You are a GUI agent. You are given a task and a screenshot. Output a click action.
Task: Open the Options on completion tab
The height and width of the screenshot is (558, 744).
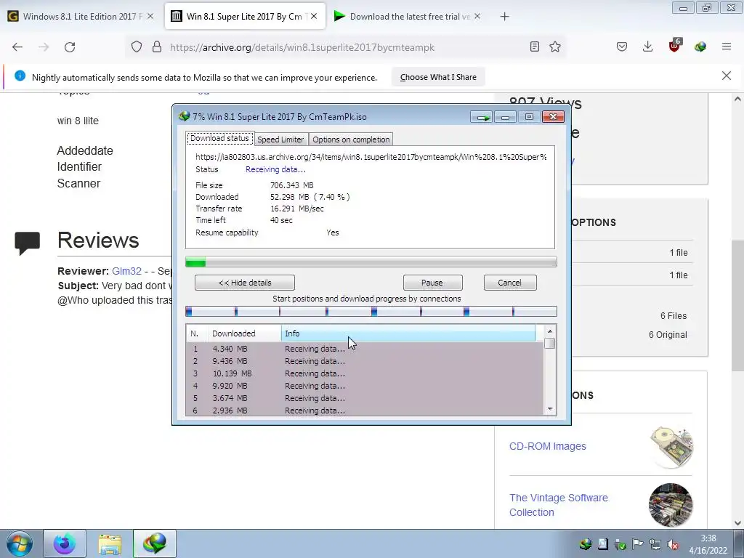point(351,139)
